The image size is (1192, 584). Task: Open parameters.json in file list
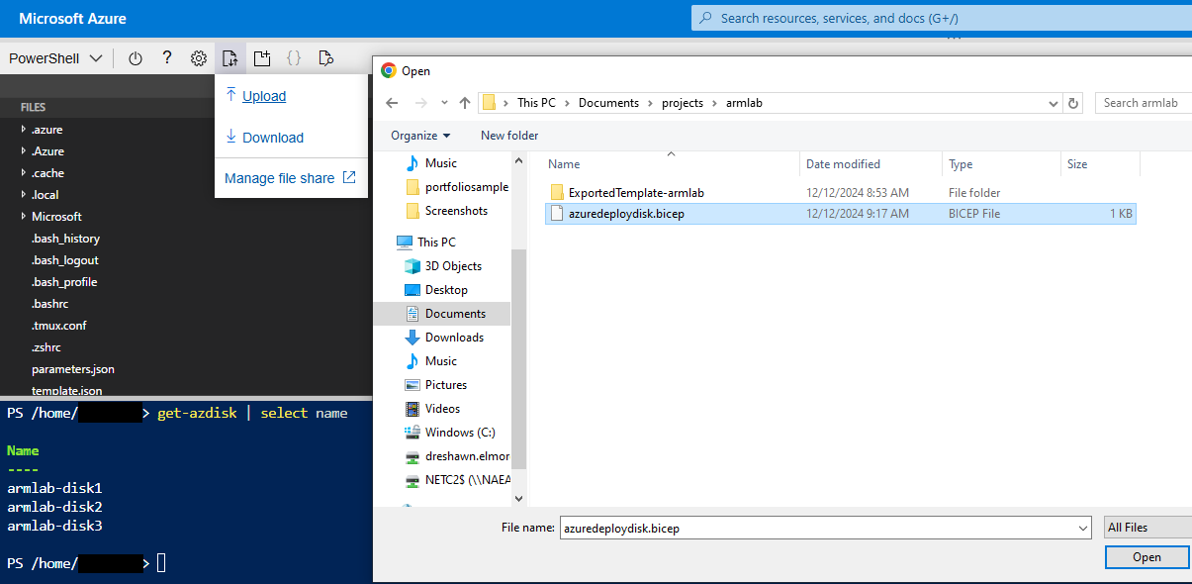click(x=72, y=369)
